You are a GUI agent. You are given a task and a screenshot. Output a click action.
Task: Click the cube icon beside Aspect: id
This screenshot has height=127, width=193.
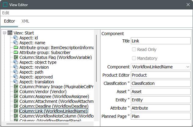pyautogui.click(x=16, y=38)
